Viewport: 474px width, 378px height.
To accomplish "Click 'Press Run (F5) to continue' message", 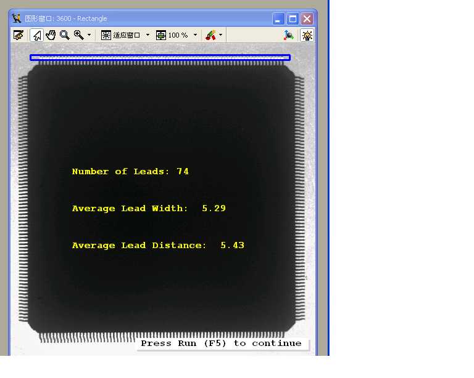I will pyautogui.click(x=222, y=344).
